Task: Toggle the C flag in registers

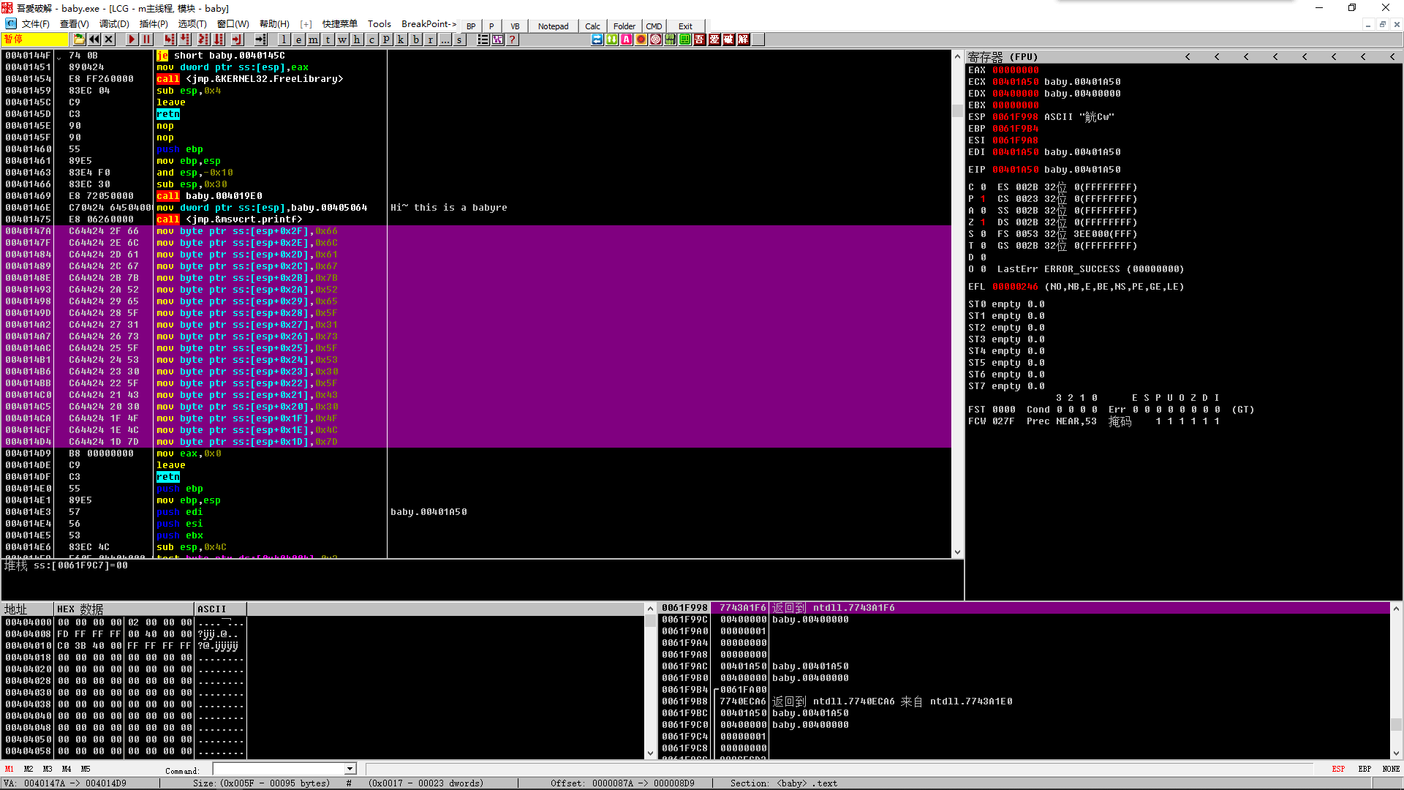Action: pos(983,187)
